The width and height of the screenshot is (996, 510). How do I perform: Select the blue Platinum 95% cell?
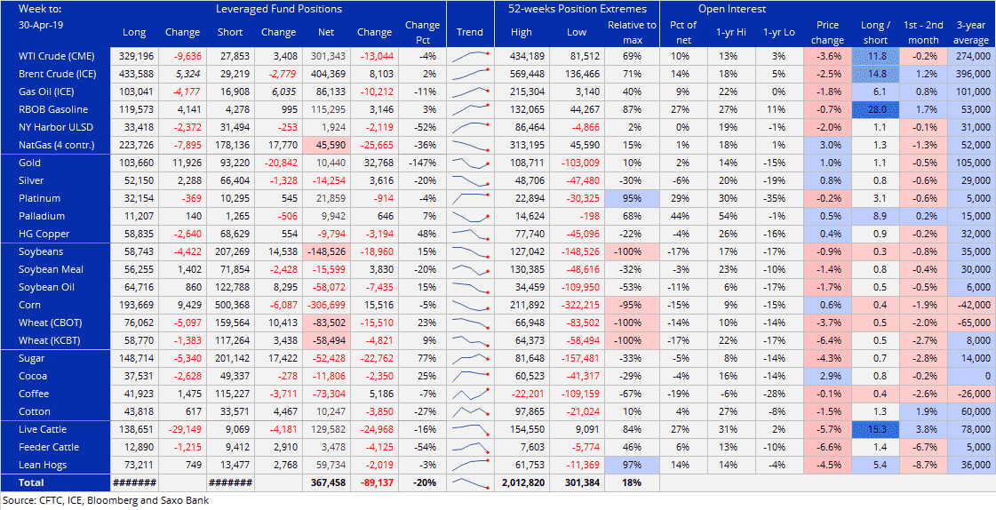click(632, 198)
